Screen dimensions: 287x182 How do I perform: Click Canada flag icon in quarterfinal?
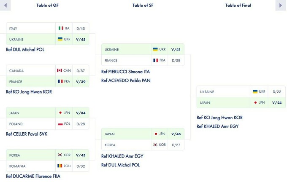click(x=60, y=71)
